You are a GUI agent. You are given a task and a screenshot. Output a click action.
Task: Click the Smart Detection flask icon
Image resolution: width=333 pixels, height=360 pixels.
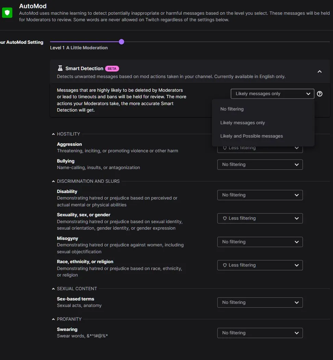coord(60,68)
